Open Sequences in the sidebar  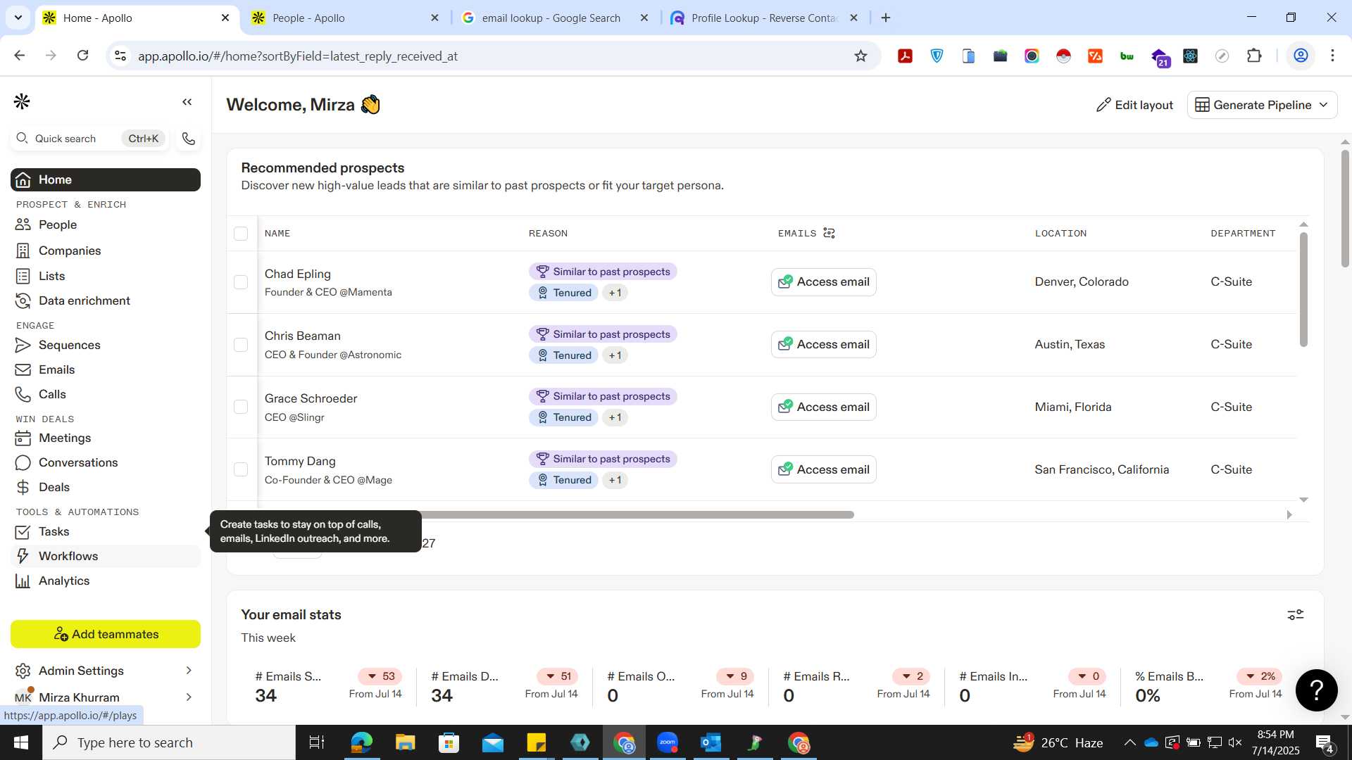point(106,345)
